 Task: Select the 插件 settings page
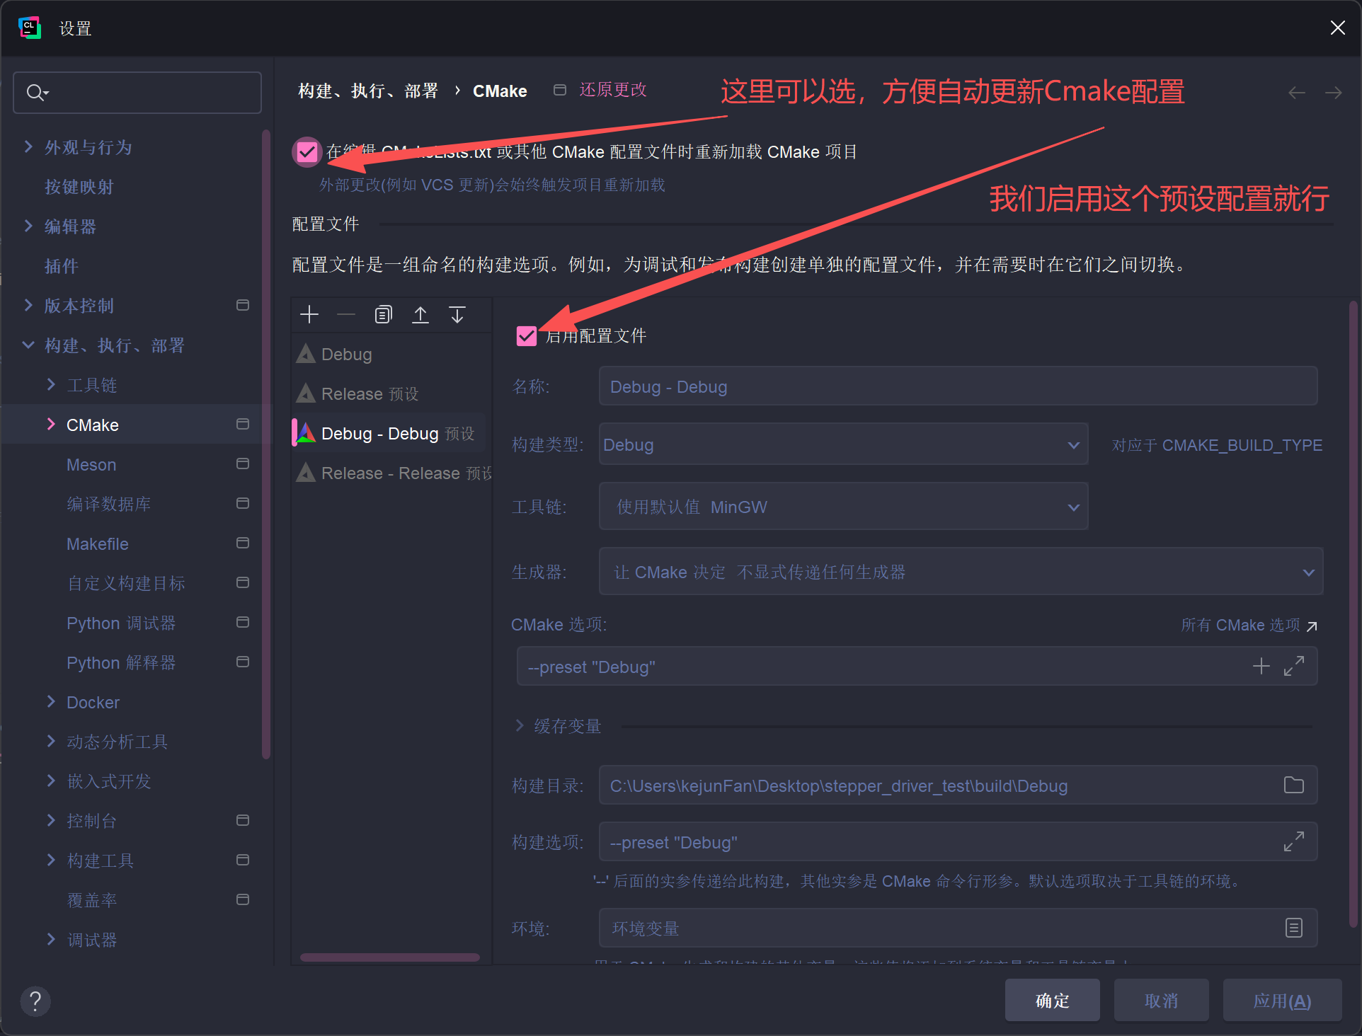(x=62, y=266)
